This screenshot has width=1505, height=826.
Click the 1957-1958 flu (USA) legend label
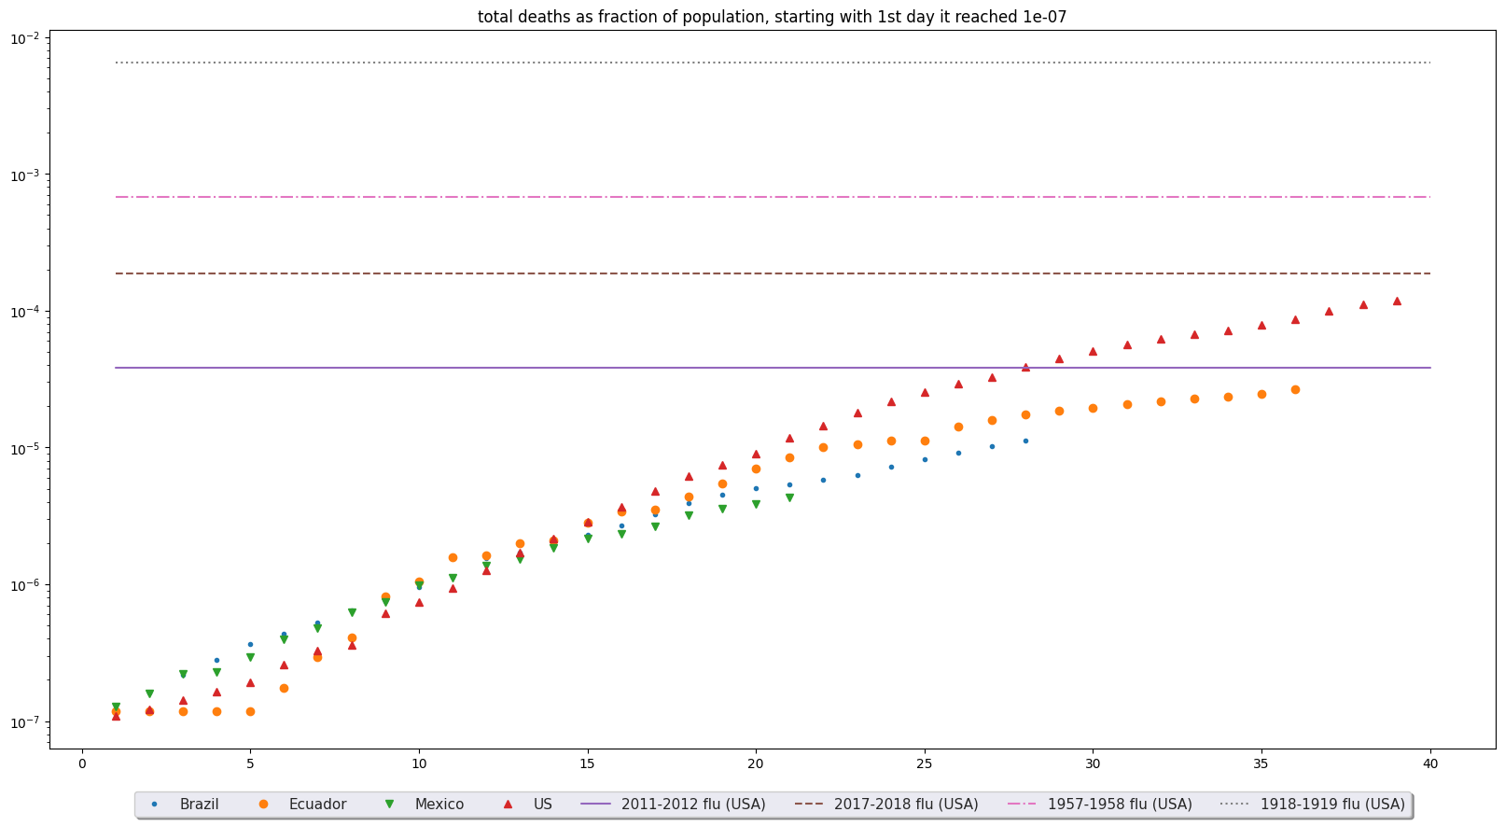(1120, 804)
